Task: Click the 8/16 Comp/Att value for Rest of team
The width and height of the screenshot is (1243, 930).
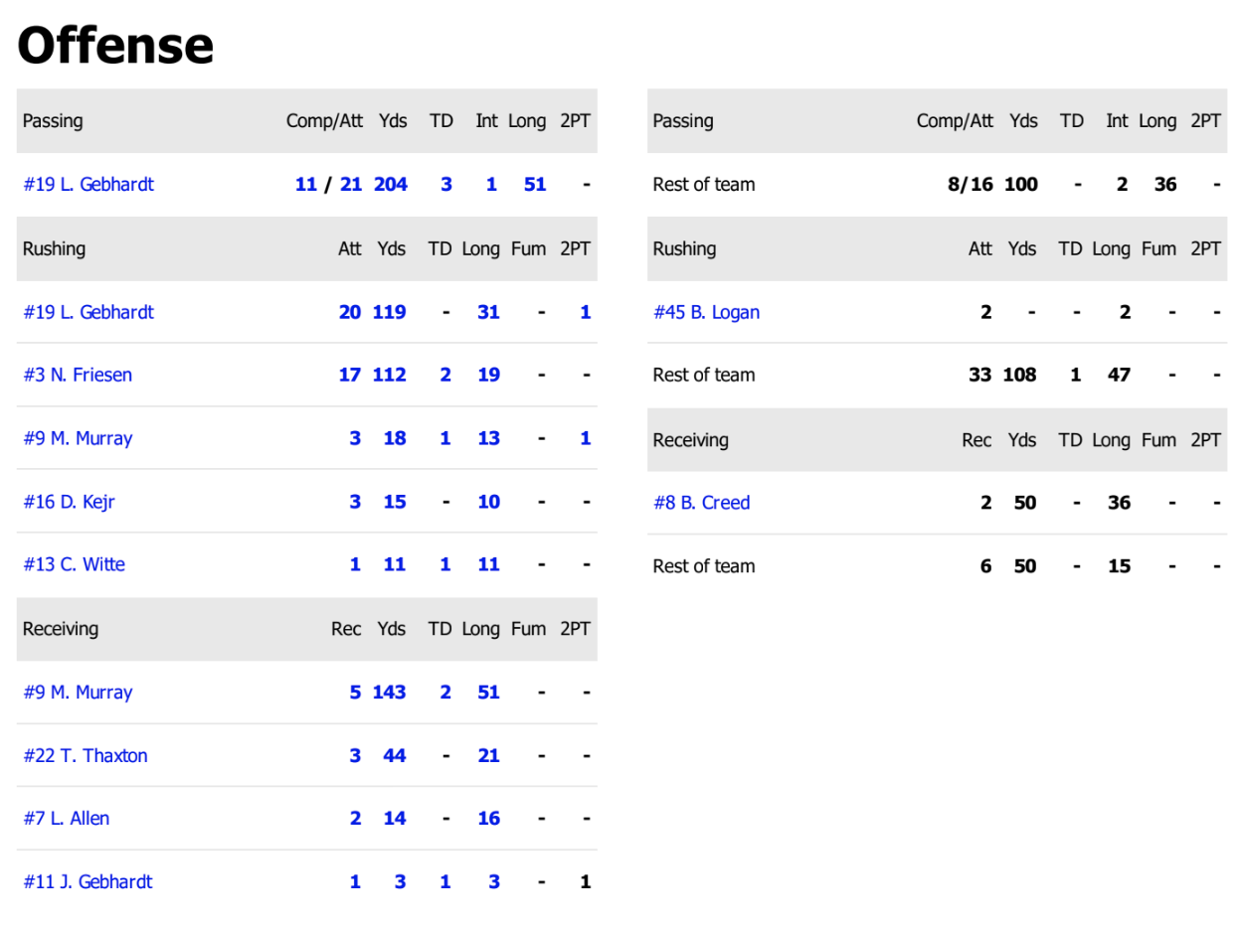Action: pos(970,185)
